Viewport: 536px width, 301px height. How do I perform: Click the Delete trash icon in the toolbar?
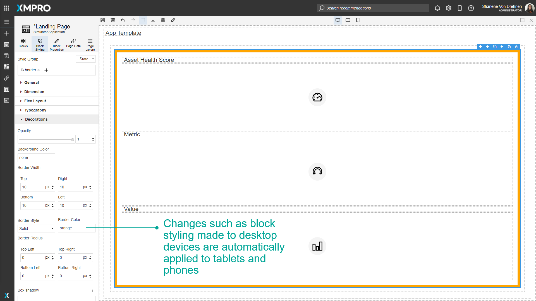113,20
